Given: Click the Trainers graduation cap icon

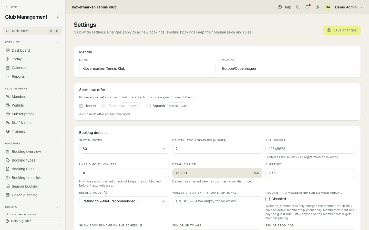Looking at the screenshot, I should [x=8, y=131].
